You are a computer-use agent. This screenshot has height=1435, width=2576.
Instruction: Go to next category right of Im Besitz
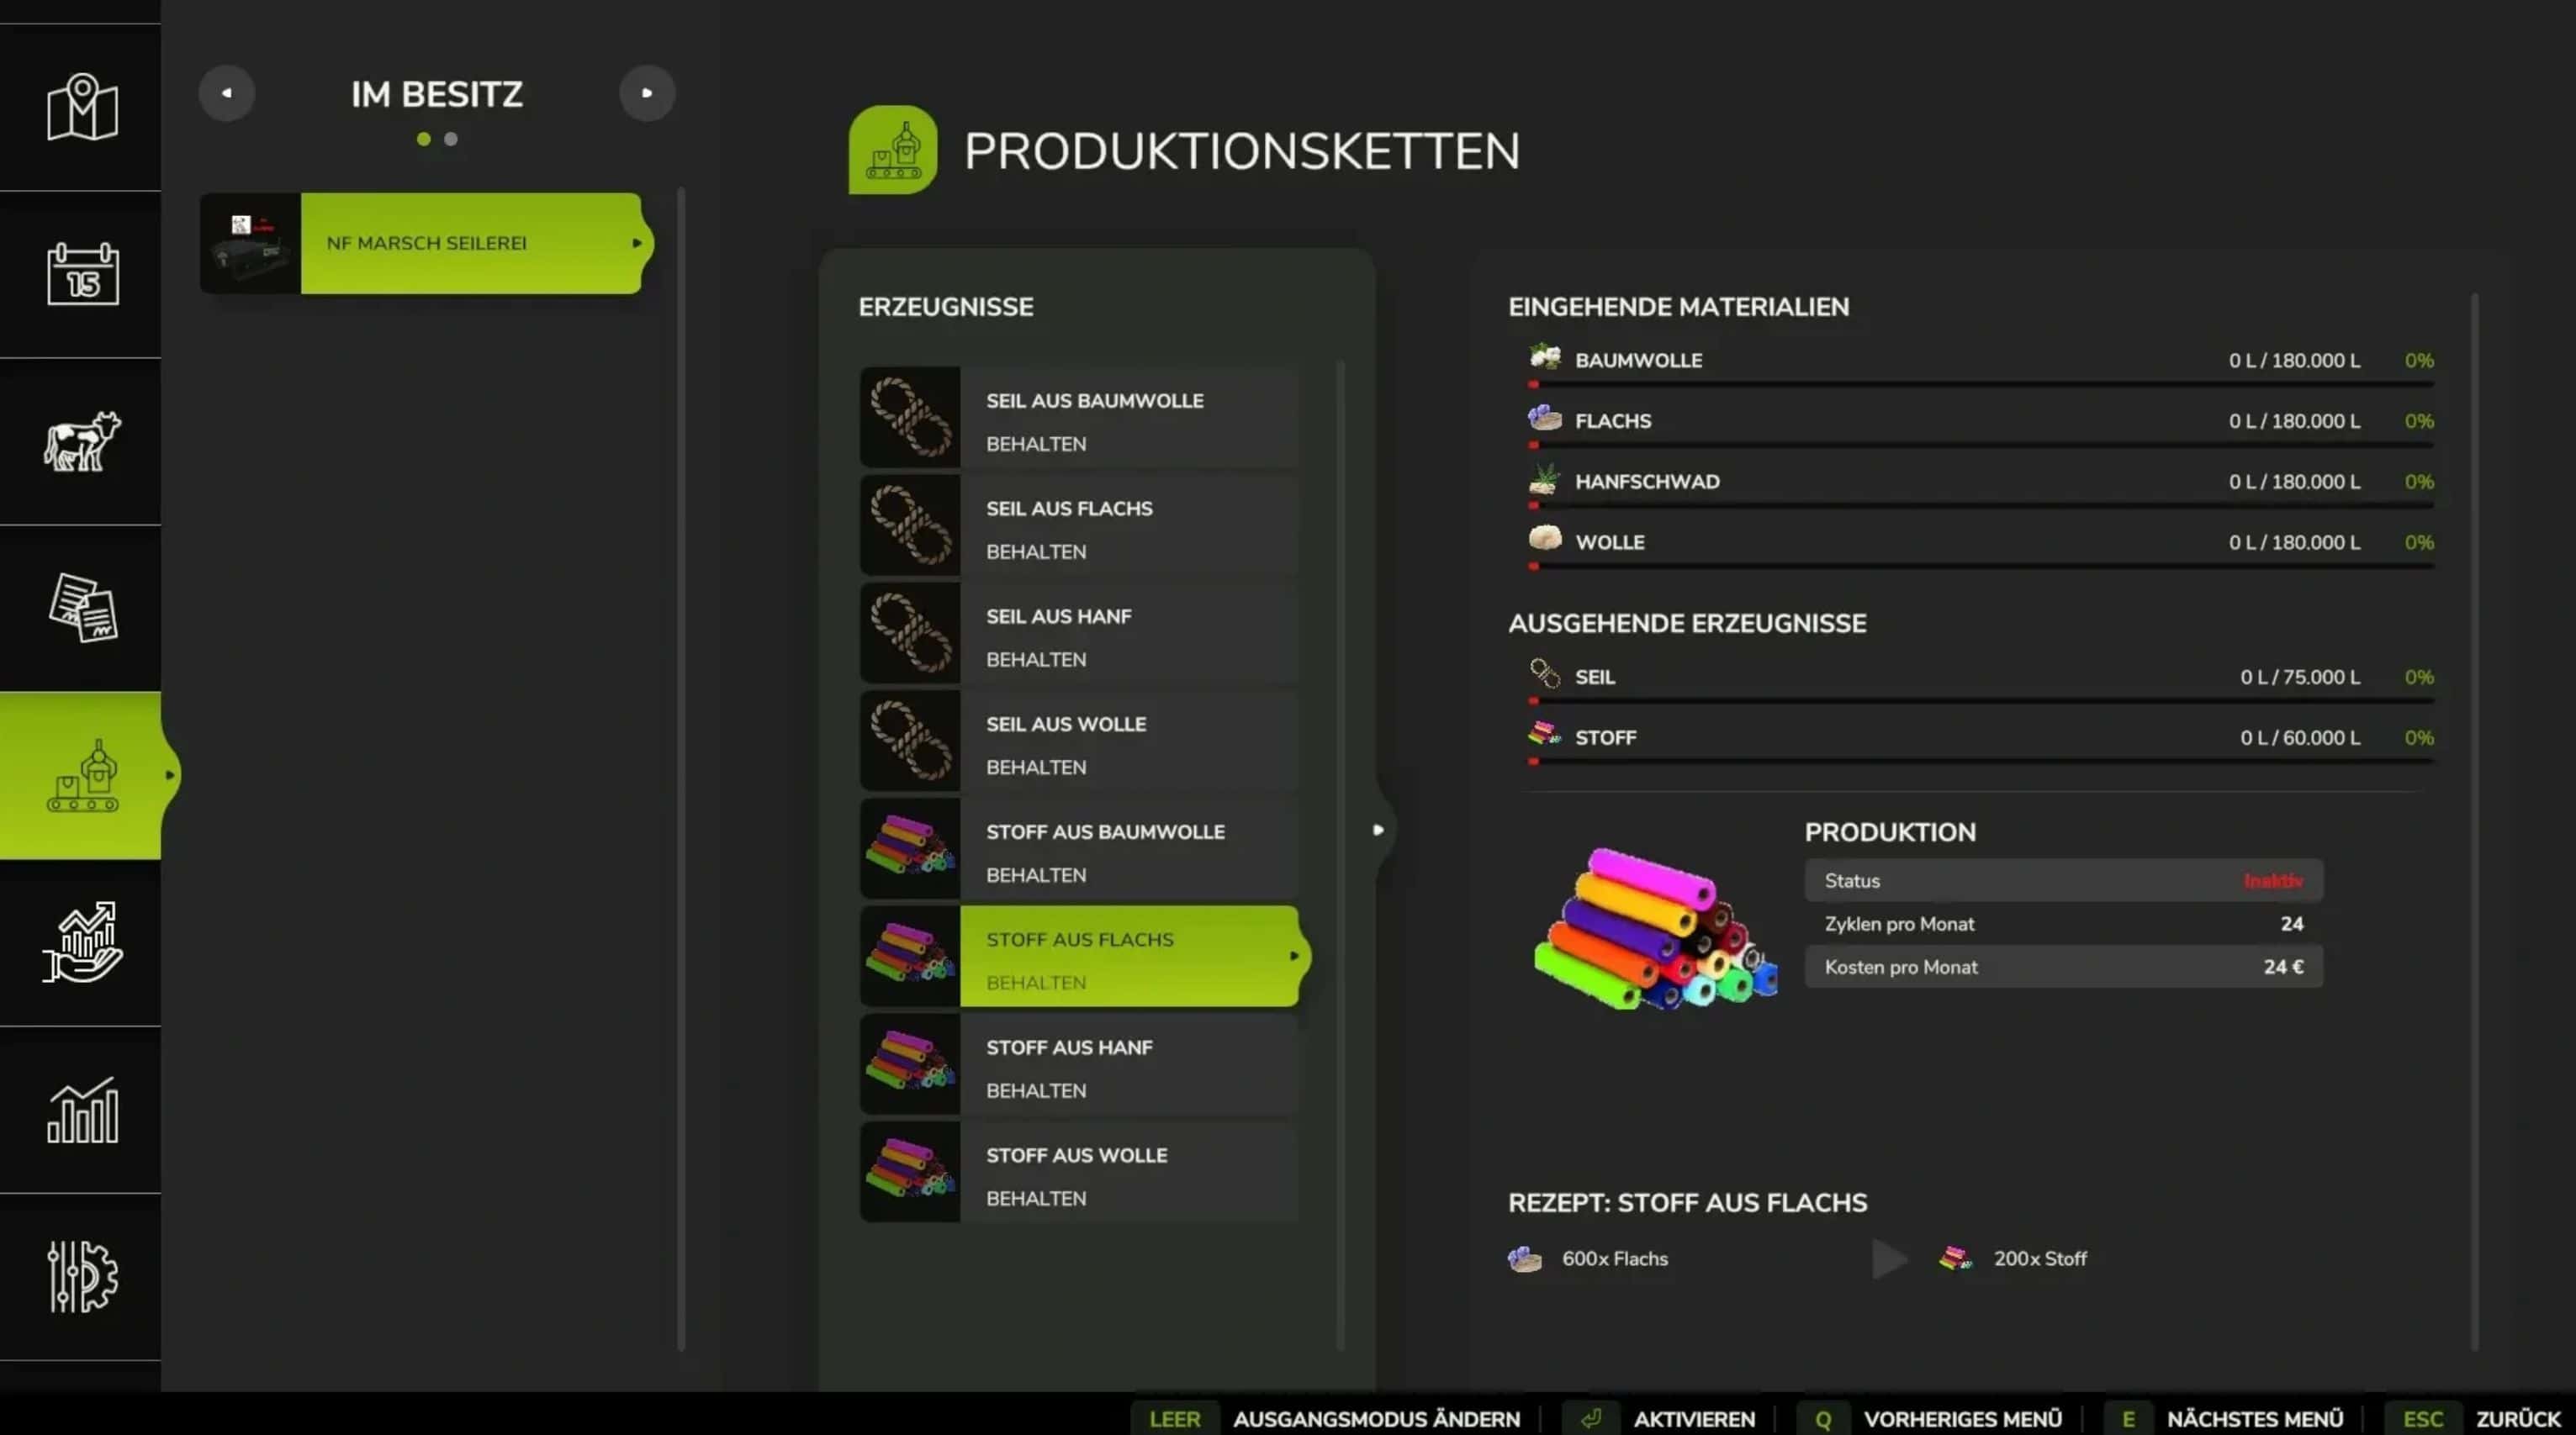pyautogui.click(x=647, y=93)
